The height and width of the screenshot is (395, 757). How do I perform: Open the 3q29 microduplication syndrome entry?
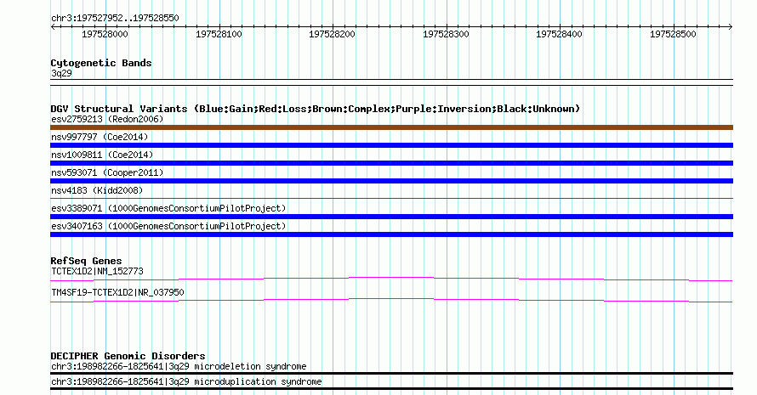pos(186,382)
